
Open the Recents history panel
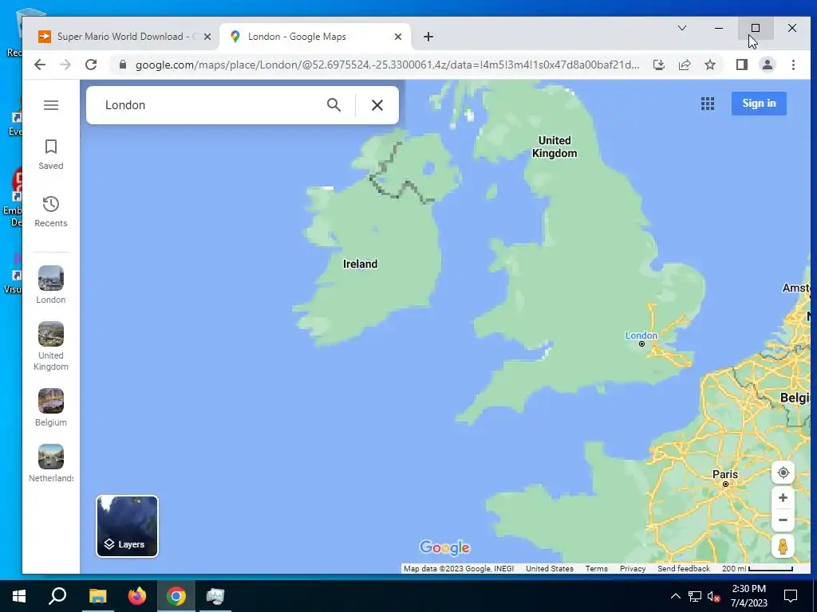[50, 212]
